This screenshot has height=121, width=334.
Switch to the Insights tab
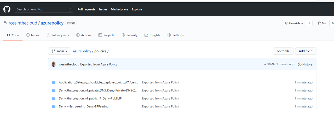coord(152,35)
